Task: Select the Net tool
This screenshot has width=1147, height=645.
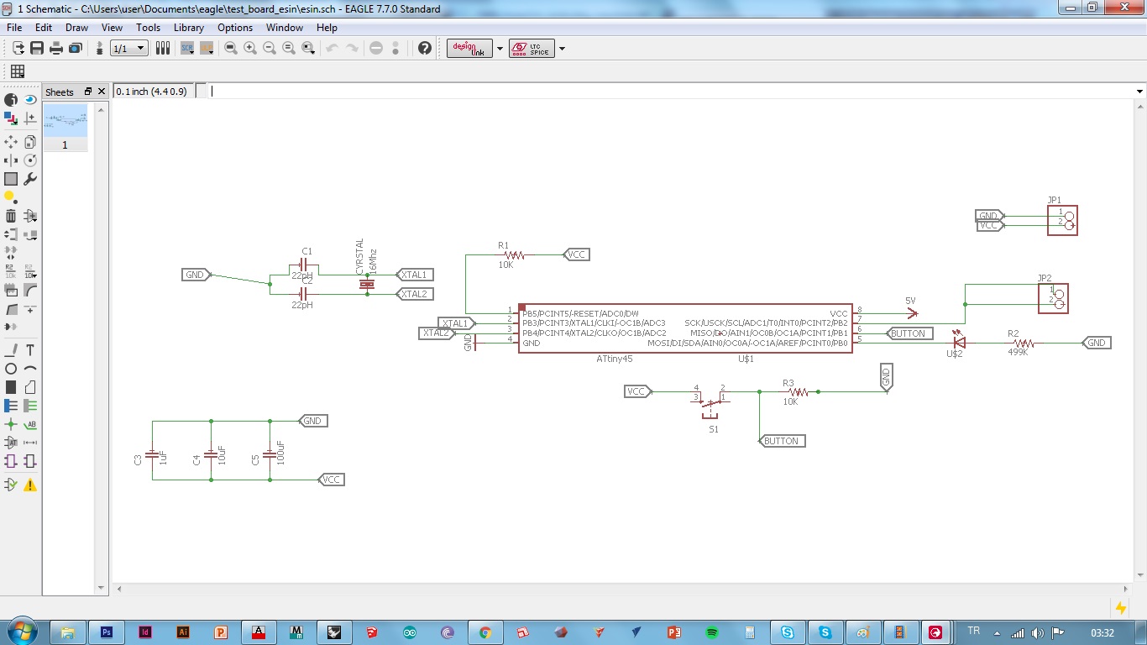Action: [x=30, y=406]
